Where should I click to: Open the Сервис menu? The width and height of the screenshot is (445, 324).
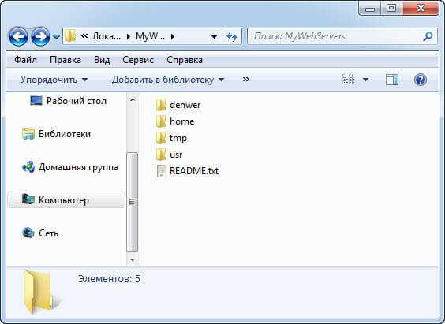click(x=138, y=60)
